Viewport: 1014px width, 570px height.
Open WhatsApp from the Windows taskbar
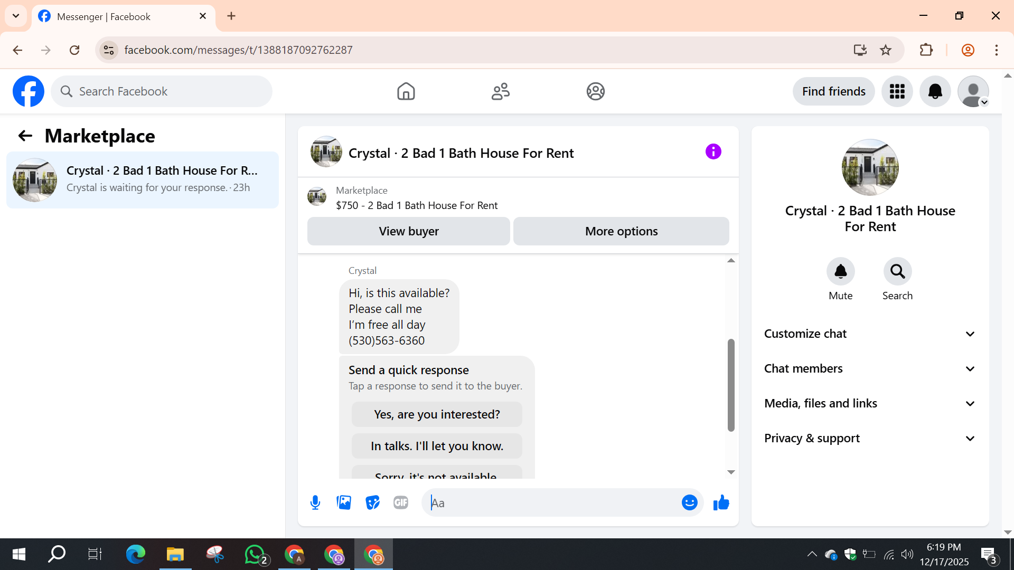[256, 554]
